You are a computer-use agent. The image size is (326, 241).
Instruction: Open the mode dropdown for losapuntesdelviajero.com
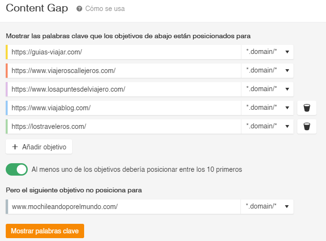[267, 89]
